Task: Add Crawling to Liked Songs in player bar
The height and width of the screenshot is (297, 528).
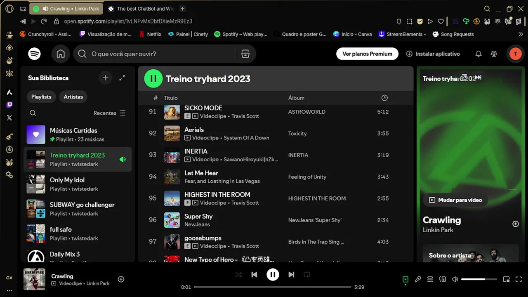Action: pos(121,279)
